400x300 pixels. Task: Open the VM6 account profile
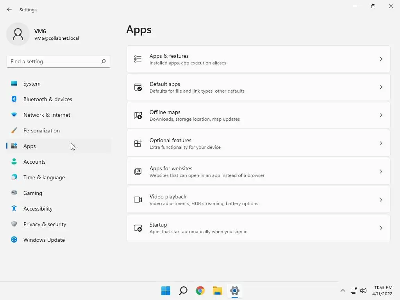tap(43, 34)
